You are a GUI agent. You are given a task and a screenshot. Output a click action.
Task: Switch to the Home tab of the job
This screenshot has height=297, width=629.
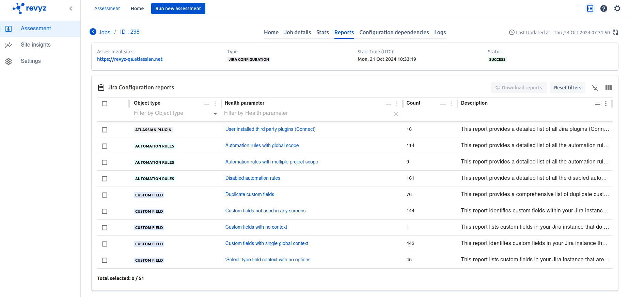[271, 32]
